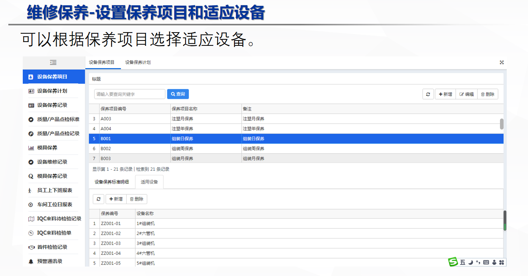The height and width of the screenshot is (276, 528).
Task: Click the 设备维修记录 sidebar icon
Action: [x=31, y=162]
